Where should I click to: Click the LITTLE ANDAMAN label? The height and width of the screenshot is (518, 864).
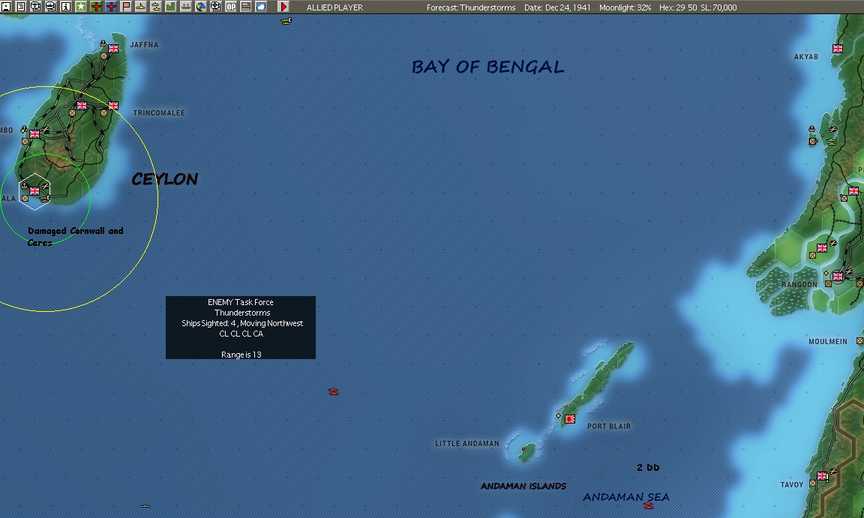[x=467, y=443]
